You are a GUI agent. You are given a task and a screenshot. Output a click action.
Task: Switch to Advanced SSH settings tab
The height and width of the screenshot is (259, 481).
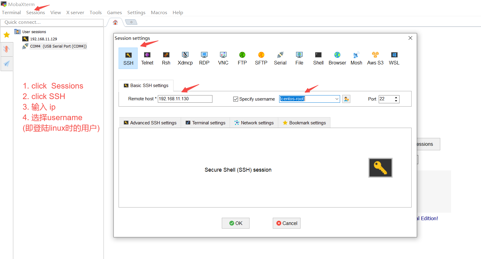pos(150,123)
